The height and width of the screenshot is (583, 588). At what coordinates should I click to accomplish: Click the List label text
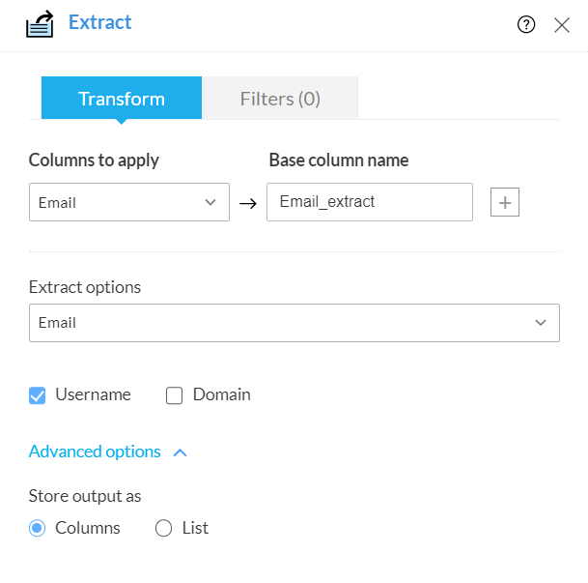(x=195, y=528)
